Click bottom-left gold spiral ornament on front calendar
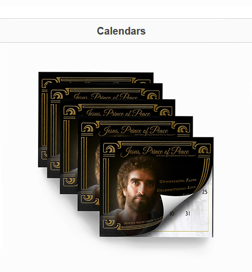The image size is (252, 272). 110,222
